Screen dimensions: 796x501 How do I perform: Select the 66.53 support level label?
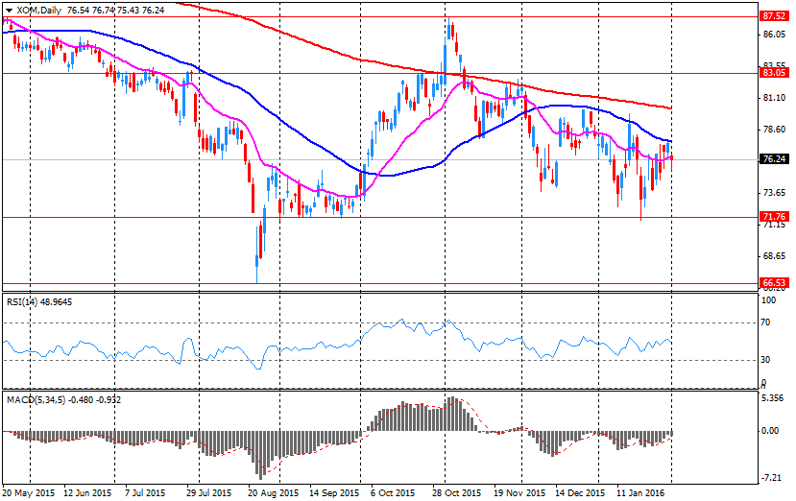tap(774, 283)
